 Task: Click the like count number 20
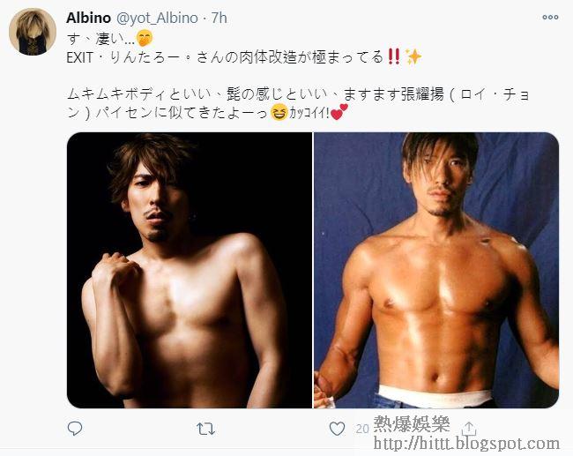click(x=362, y=429)
